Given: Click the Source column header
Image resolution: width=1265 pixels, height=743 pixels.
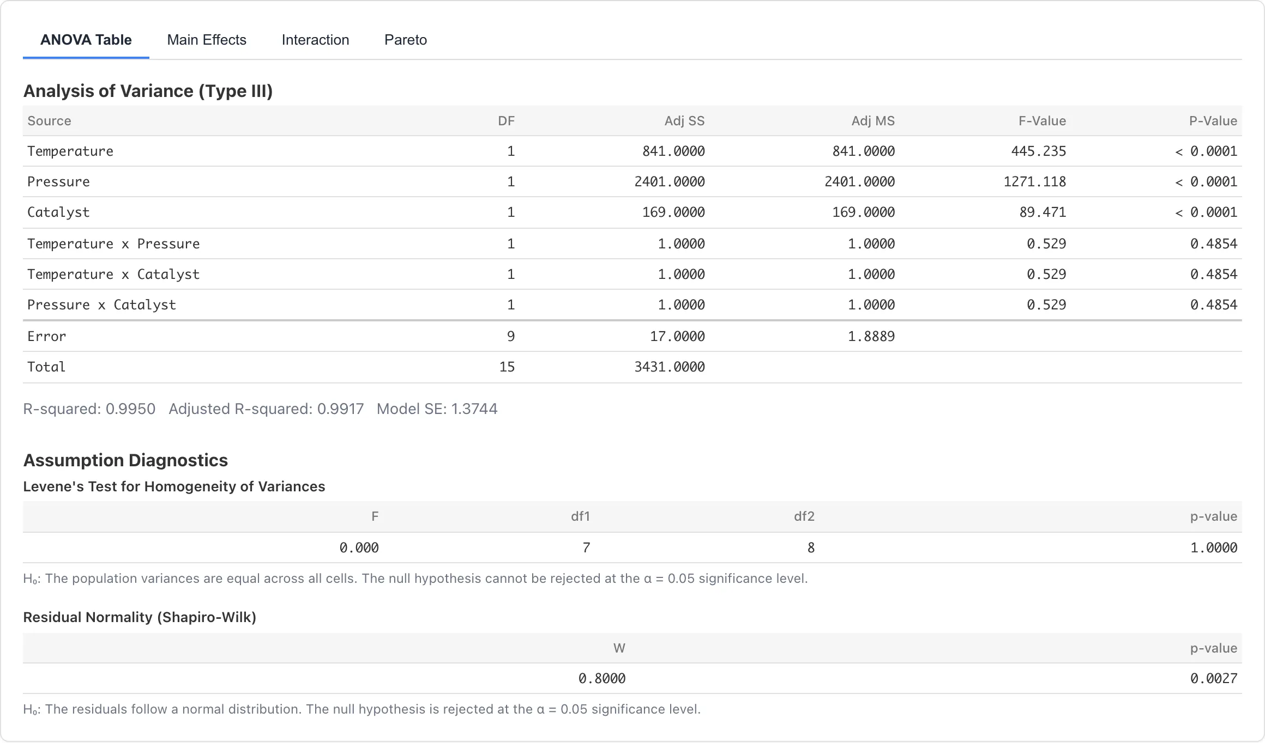Looking at the screenshot, I should (x=49, y=121).
